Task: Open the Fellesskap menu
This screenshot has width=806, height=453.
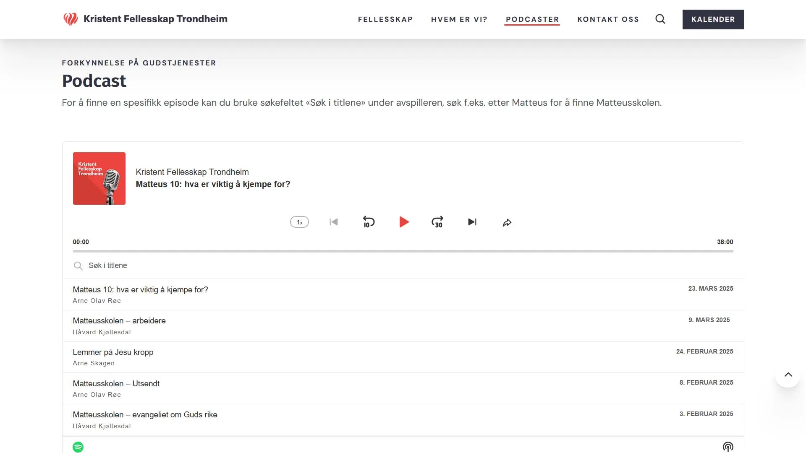Action: click(x=385, y=19)
